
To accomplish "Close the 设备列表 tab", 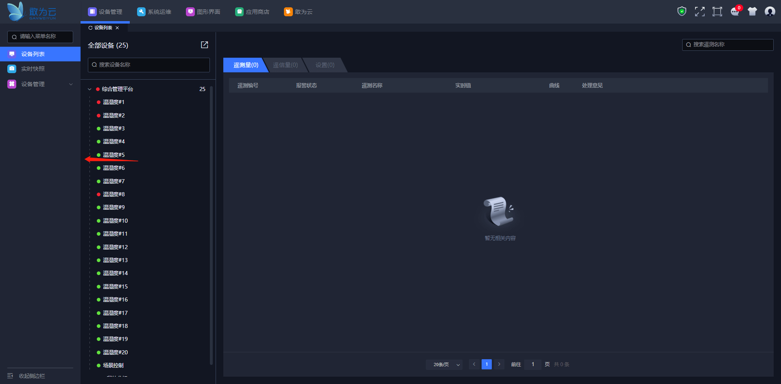I will 117,28.
